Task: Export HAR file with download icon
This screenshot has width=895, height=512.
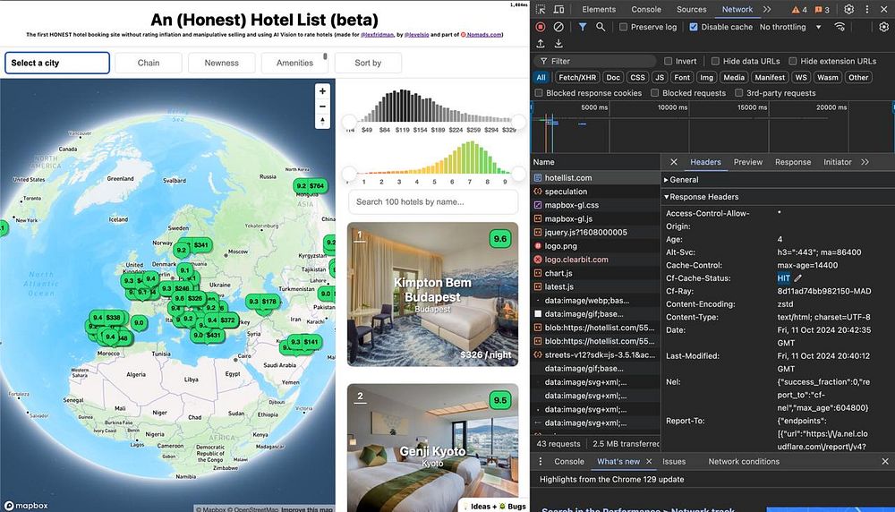Action: [558, 43]
